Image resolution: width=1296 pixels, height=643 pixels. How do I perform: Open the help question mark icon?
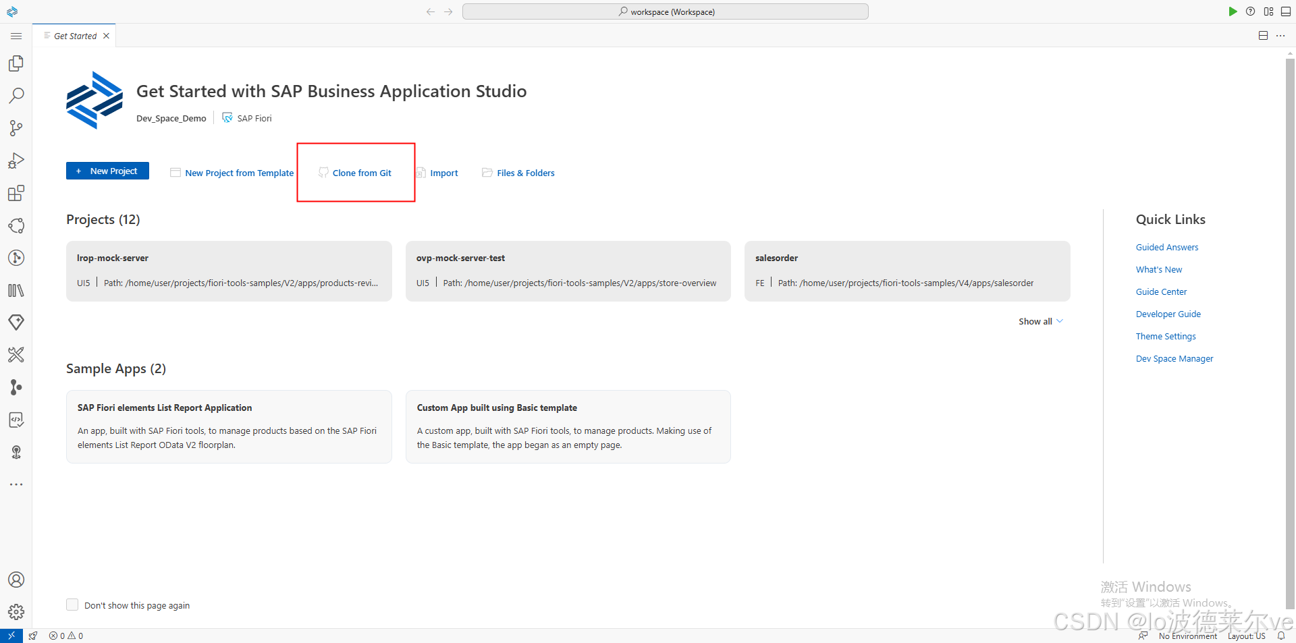tap(1250, 11)
